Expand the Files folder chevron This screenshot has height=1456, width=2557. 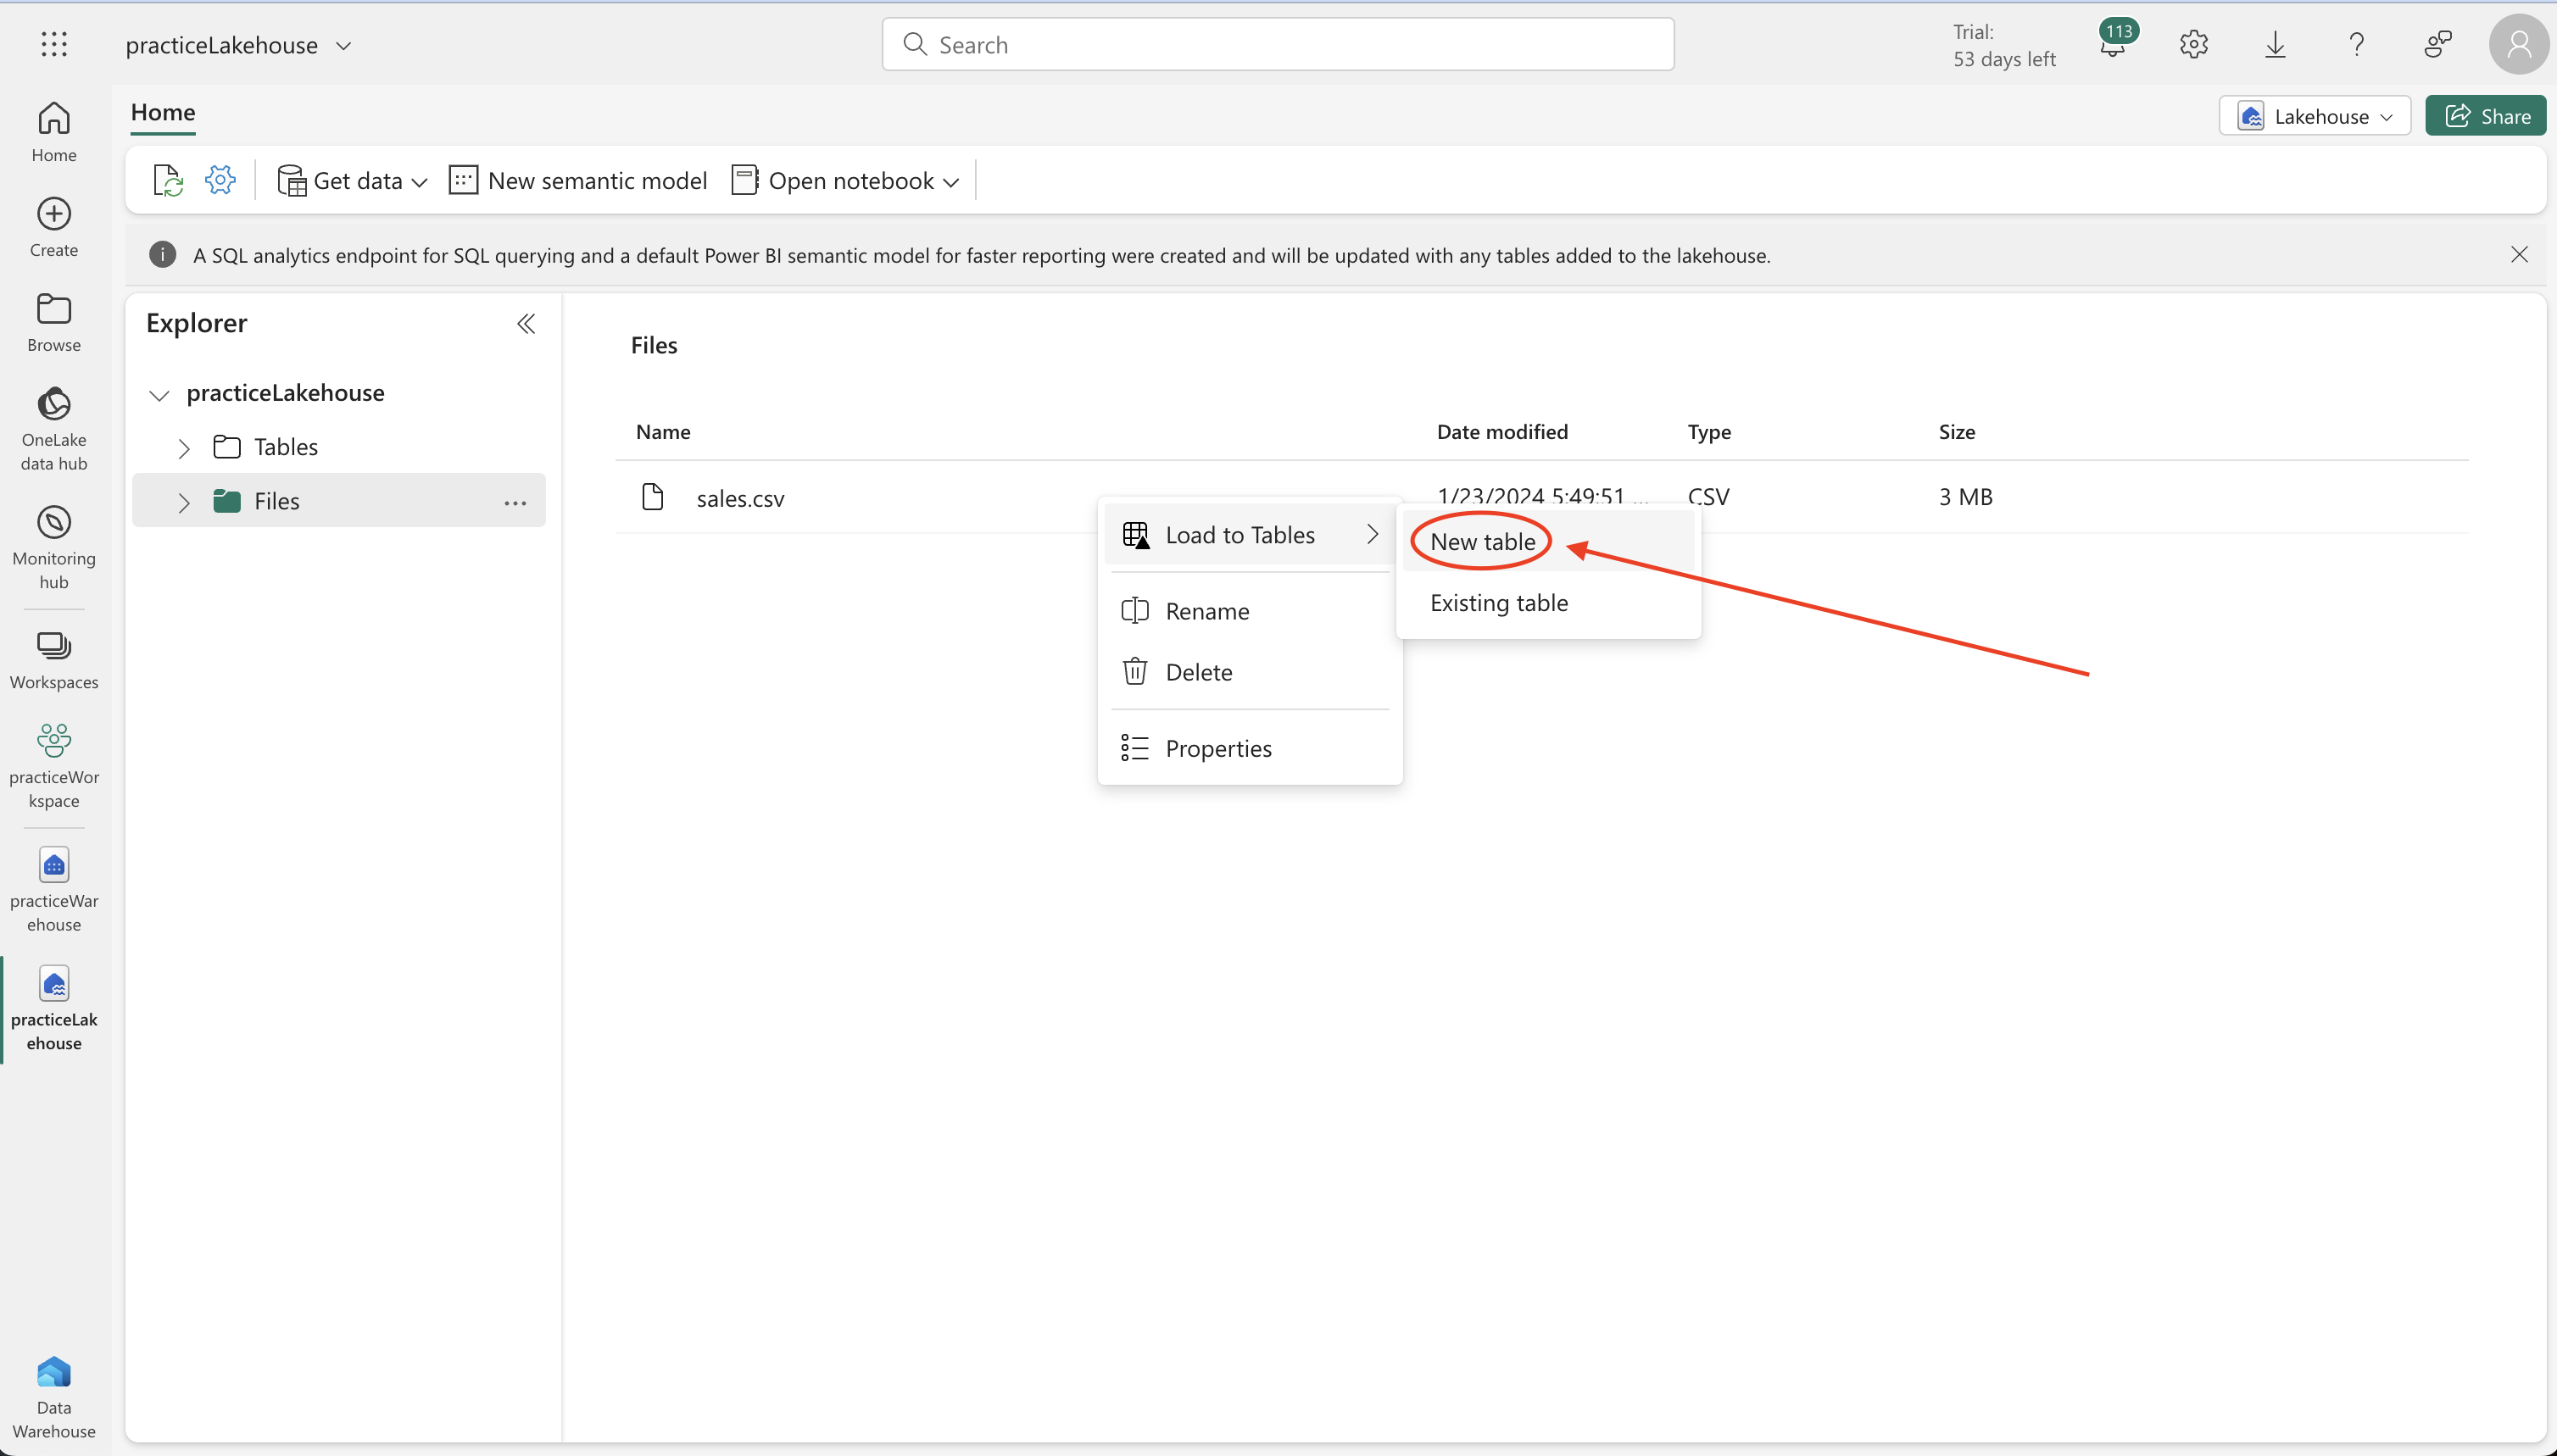pyautogui.click(x=184, y=503)
